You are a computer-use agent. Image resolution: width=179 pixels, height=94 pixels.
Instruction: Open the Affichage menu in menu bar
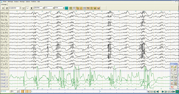(10, 2)
